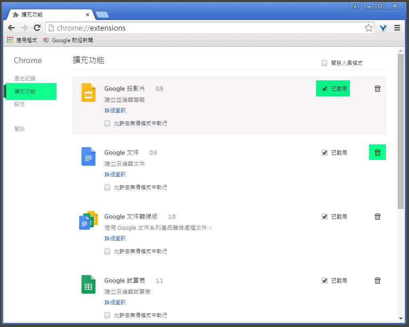Click the Google 文件離線版 stacked app icon
The width and height of the screenshot is (409, 327).
tap(88, 220)
